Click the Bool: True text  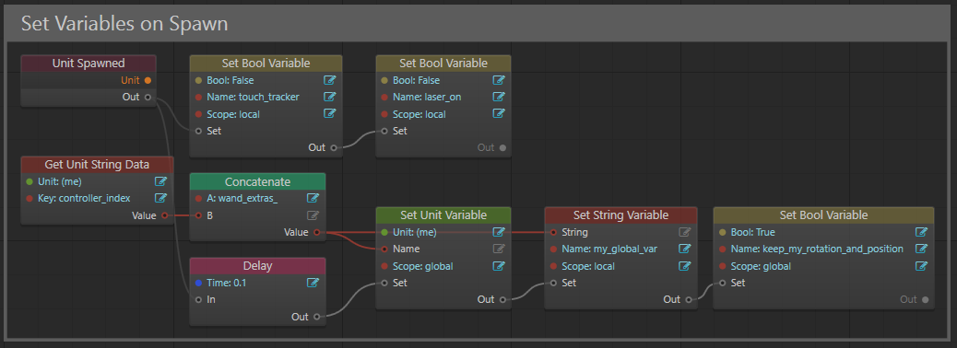click(x=752, y=232)
